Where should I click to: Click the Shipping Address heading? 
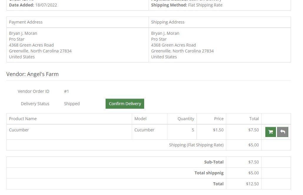tap(168, 22)
